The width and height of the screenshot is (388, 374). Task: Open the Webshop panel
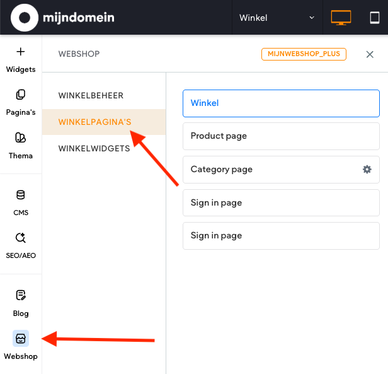(21, 345)
